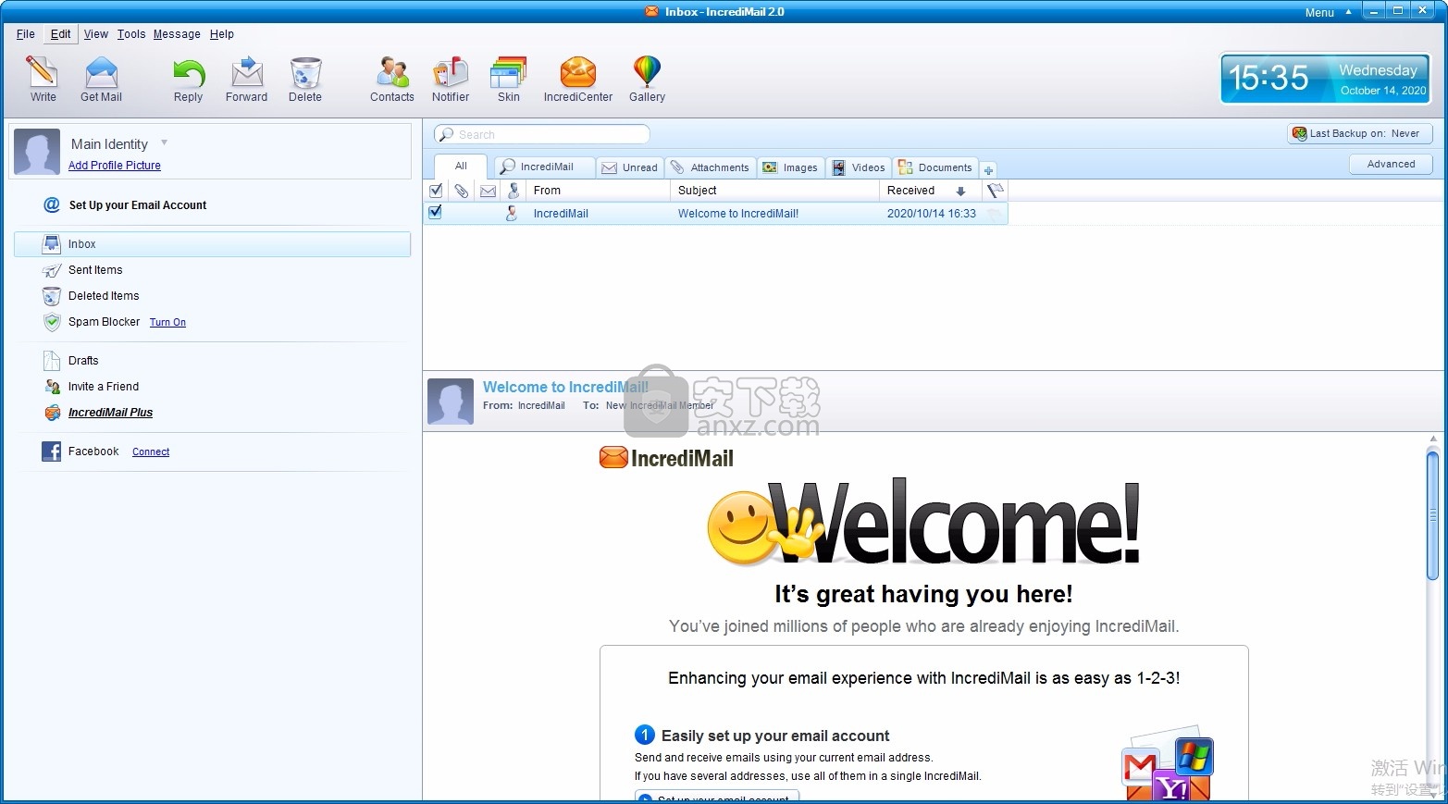The image size is (1448, 804).
Task: Turn On the Spam Blocker link
Action: [x=167, y=323]
